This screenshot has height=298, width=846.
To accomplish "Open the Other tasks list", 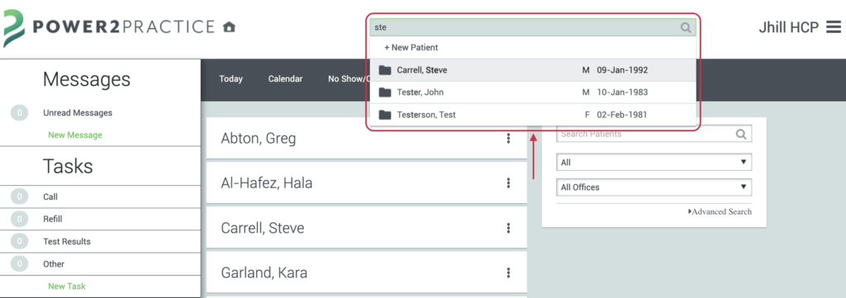I will pos(54,264).
